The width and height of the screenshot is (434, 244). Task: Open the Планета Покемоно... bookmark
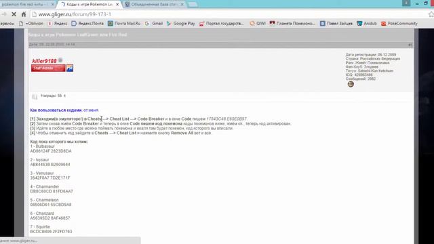click(292, 24)
